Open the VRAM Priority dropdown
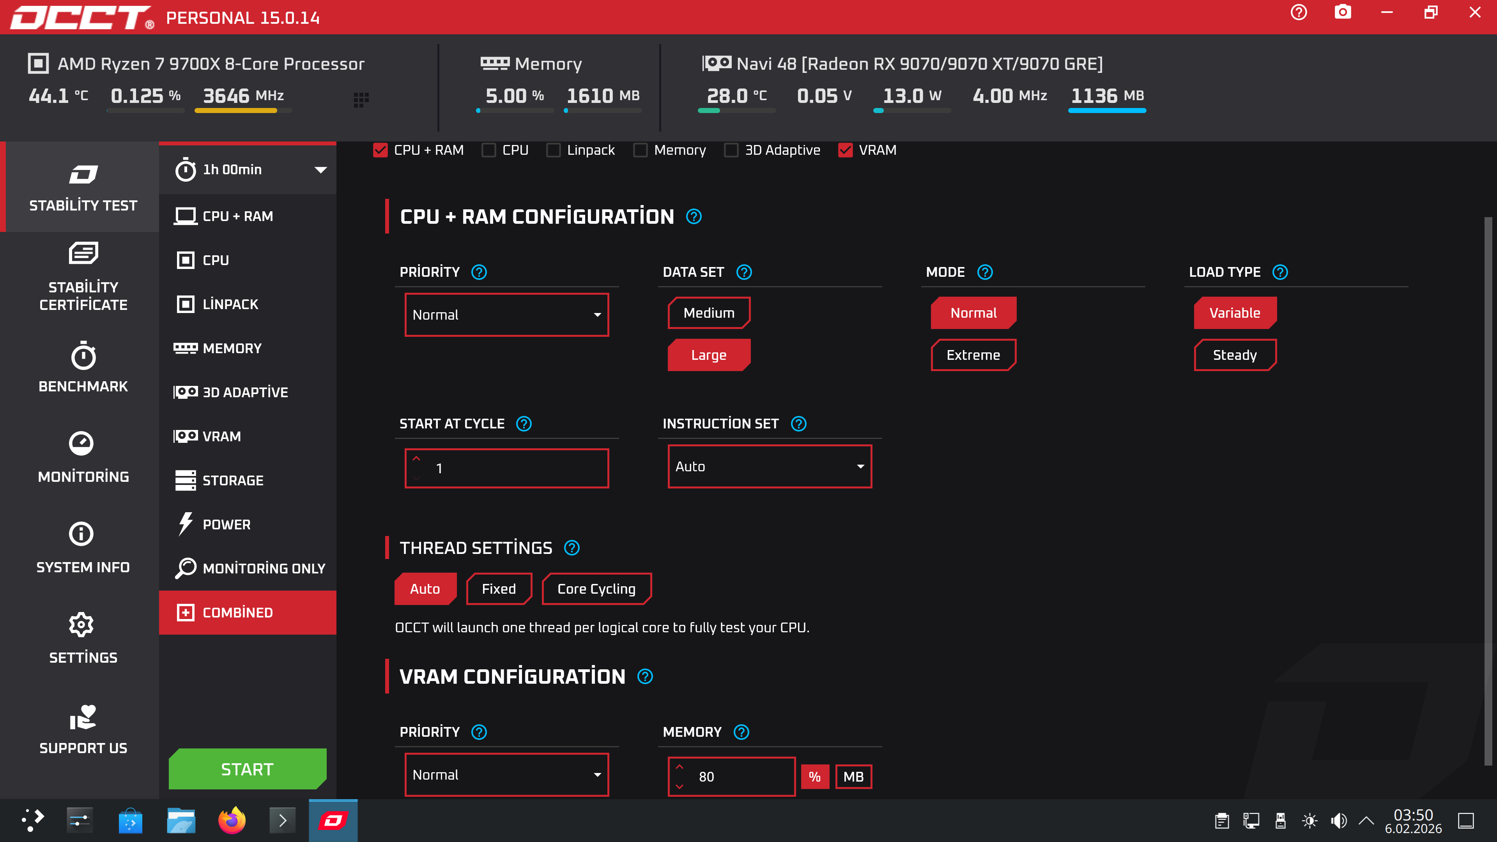The width and height of the screenshot is (1497, 842). click(x=507, y=775)
